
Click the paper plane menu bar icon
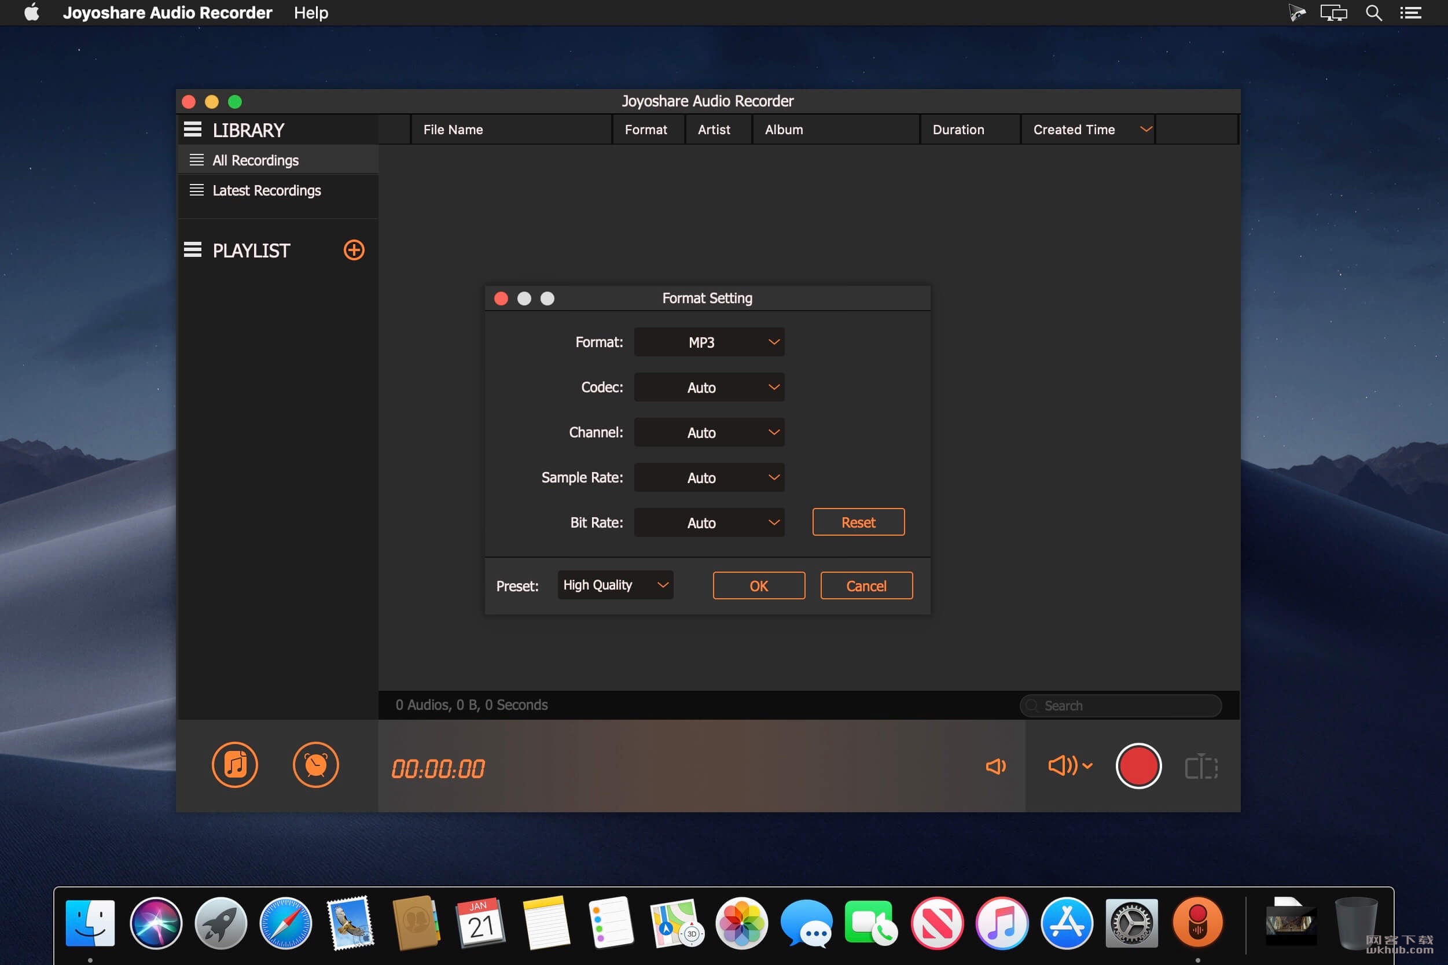[x=1296, y=12]
